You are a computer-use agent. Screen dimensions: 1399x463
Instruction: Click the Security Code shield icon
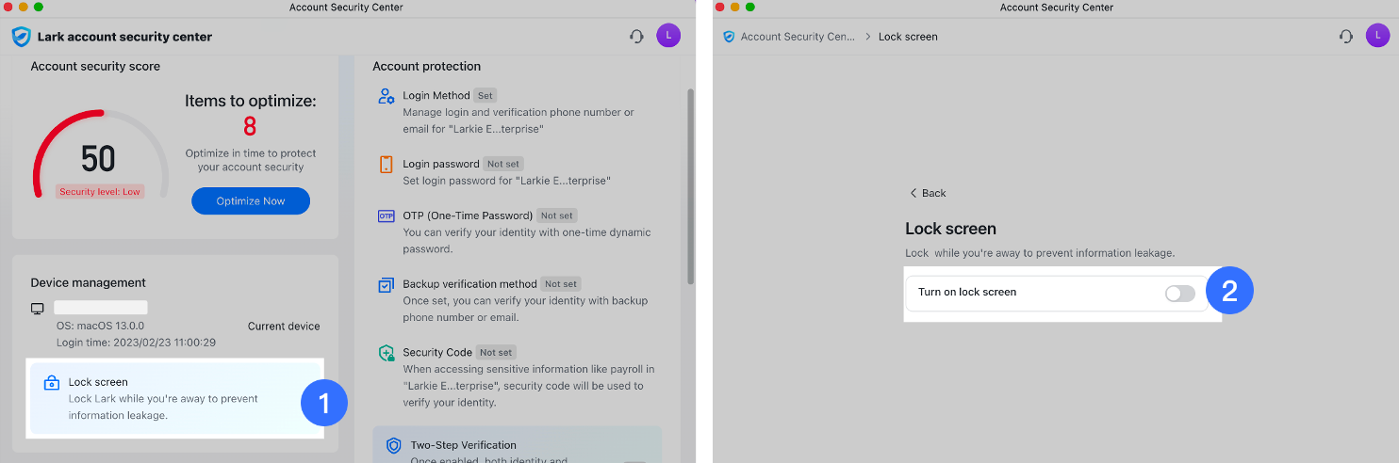click(386, 353)
